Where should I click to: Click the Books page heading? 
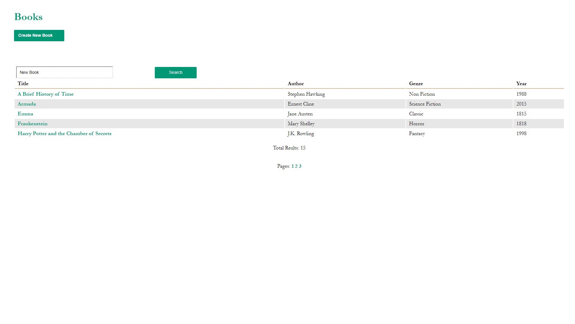click(x=28, y=17)
